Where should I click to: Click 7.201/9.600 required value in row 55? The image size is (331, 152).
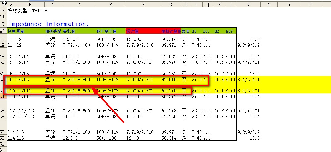[77, 111]
